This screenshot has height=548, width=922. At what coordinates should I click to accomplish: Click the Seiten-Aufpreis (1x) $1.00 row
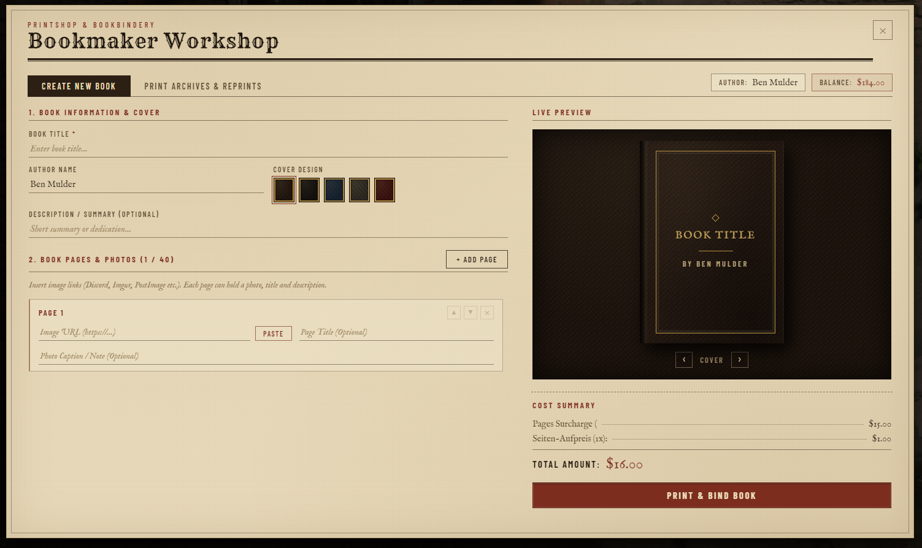pyautogui.click(x=712, y=438)
